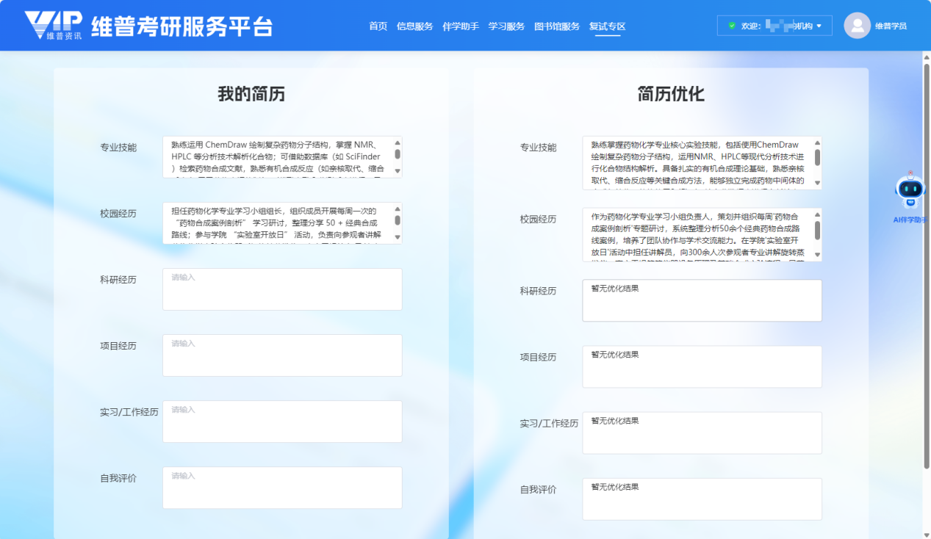This screenshot has width=931, height=539.
Task: Click scrollbar thumb in 简历优化 专业技能 box
Action: click(x=817, y=157)
